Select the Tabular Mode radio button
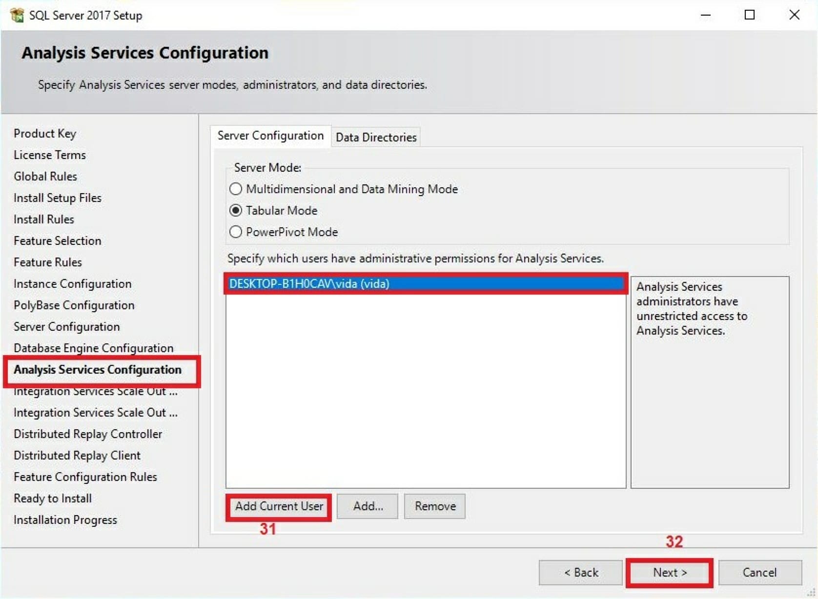Image resolution: width=818 pixels, height=599 pixels. pos(236,210)
